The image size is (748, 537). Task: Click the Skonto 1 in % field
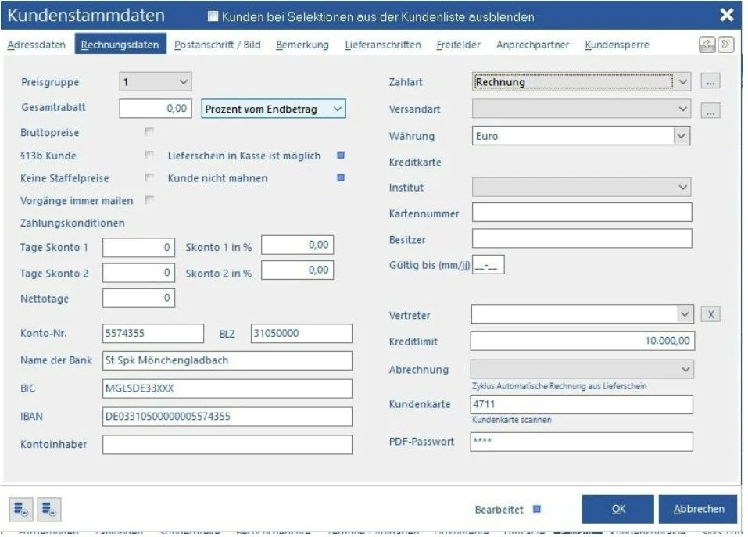click(298, 245)
